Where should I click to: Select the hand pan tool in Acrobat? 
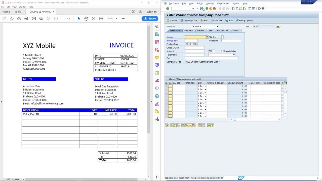point(86,19)
